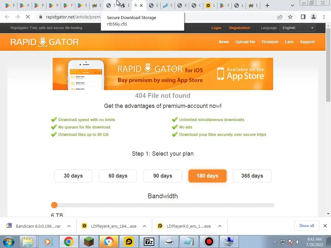This screenshot has height=248, width=331.
Task: Click the Registration link
Action: 240,28
